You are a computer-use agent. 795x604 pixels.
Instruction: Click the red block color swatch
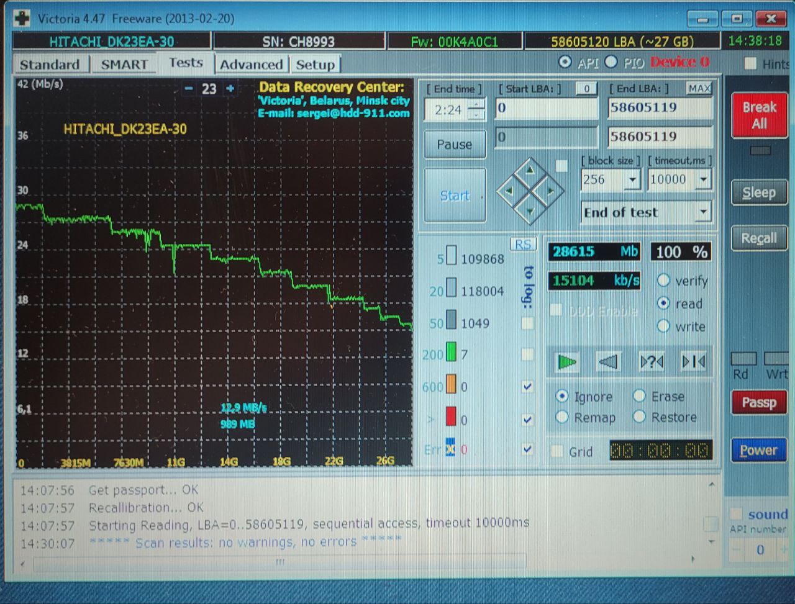(451, 417)
